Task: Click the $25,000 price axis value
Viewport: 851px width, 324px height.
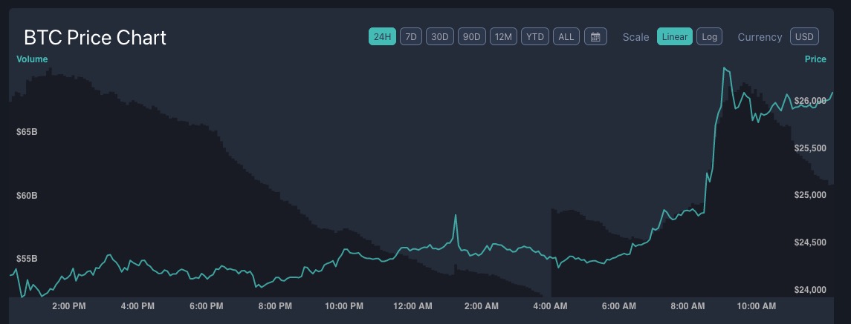Action: tap(810, 195)
